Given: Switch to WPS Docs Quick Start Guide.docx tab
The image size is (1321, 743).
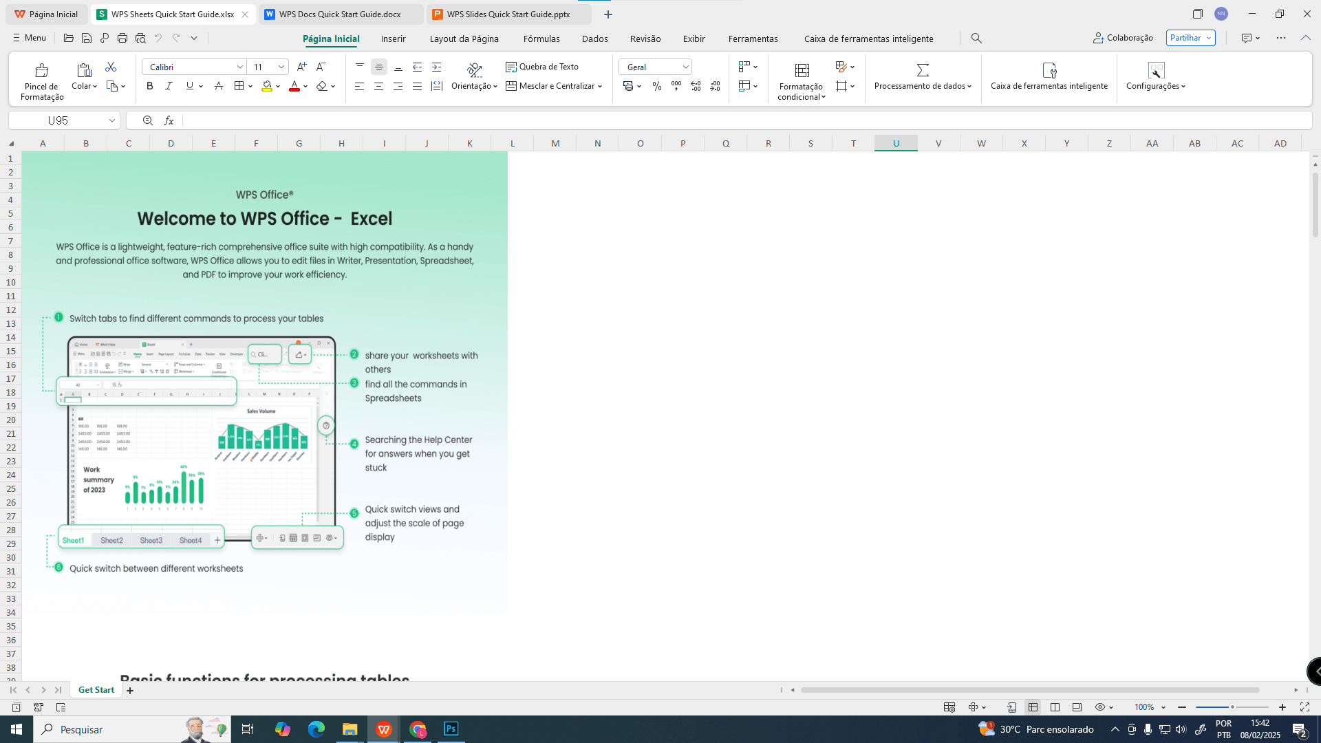Looking at the screenshot, I should pyautogui.click(x=340, y=14).
